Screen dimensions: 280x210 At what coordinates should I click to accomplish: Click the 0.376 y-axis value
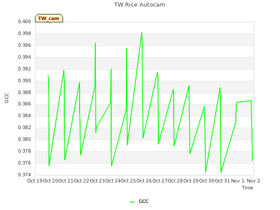(x=24, y=163)
